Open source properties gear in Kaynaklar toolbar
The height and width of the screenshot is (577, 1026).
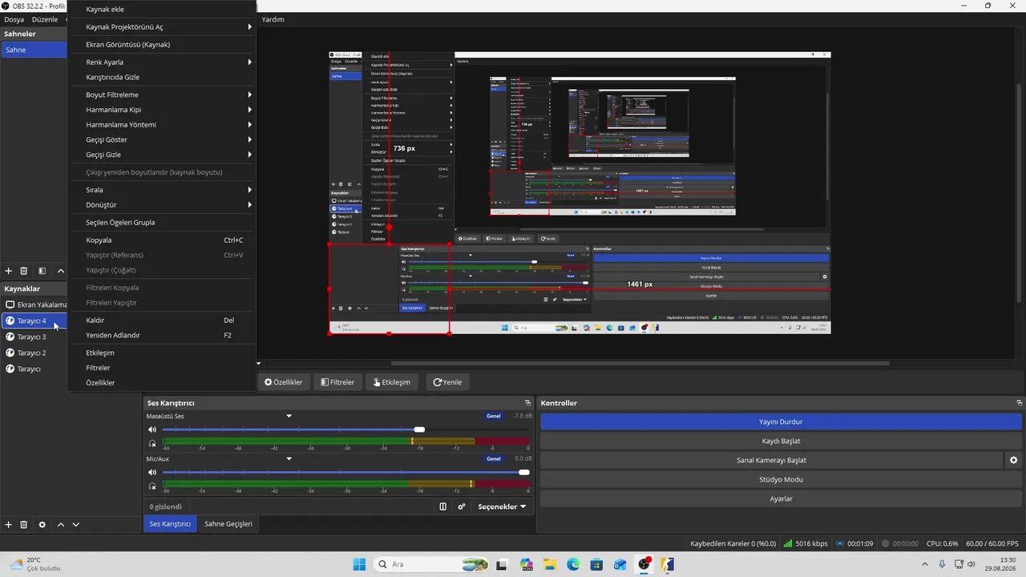tap(42, 524)
